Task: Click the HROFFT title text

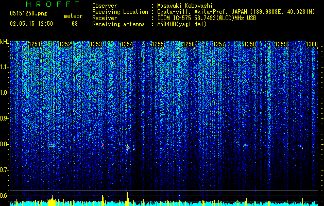Action: point(53,4)
